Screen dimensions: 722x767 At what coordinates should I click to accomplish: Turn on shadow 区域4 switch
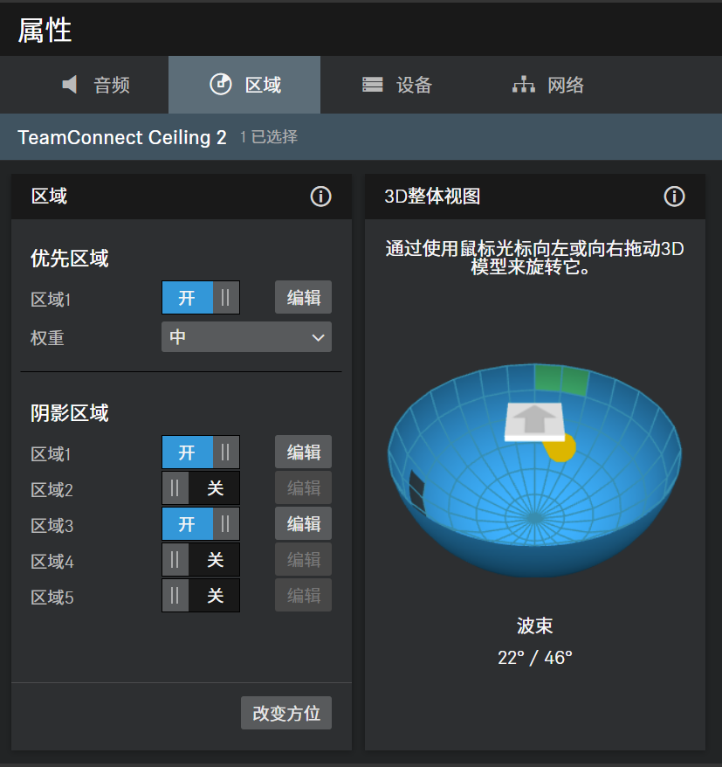[201, 560]
